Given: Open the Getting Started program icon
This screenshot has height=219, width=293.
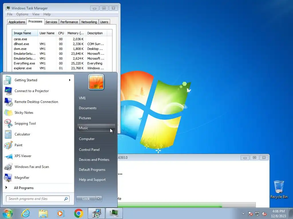Looking at the screenshot, I should (x=8, y=80).
